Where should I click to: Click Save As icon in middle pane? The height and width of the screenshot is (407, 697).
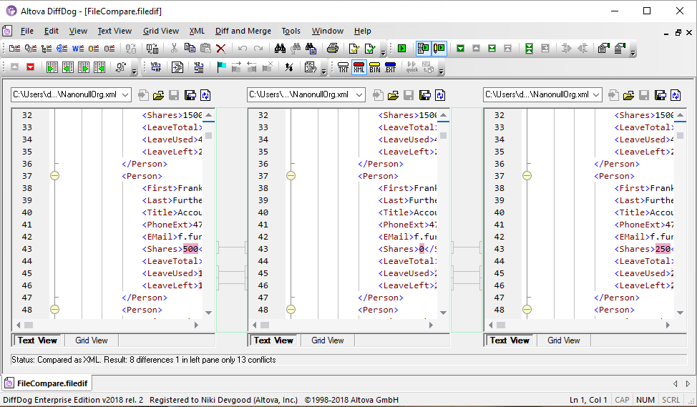tap(424, 95)
